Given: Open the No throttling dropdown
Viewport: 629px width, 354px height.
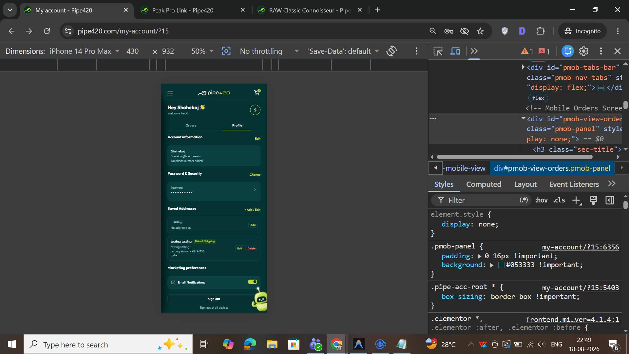Looking at the screenshot, I should [x=269, y=51].
